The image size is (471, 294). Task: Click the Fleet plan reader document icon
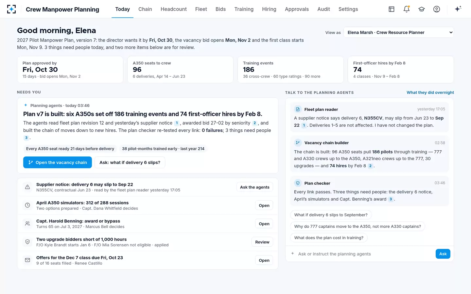pos(298,109)
